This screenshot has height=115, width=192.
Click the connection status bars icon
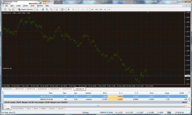click(169, 113)
